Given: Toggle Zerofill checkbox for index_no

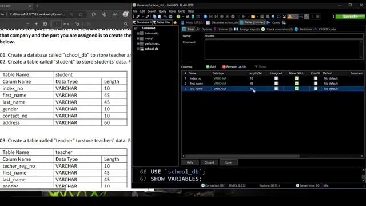Looking at the screenshot, I should pyautogui.click(x=316, y=78).
